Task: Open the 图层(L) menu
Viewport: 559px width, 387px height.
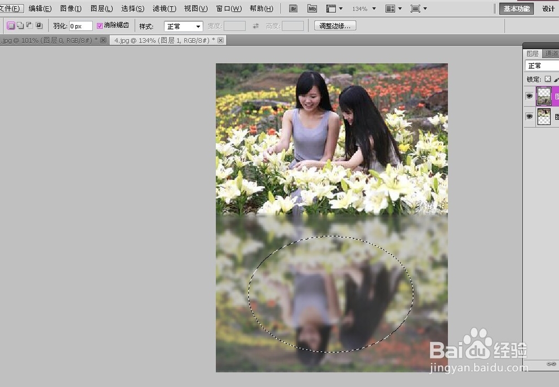Action: tap(102, 8)
